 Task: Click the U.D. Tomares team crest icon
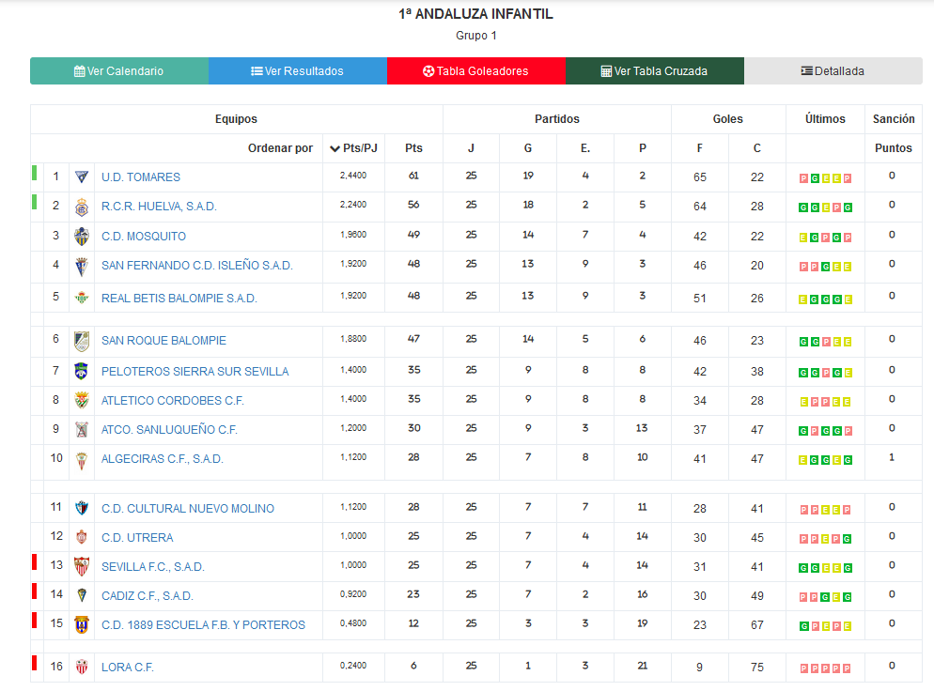[82, 177]
